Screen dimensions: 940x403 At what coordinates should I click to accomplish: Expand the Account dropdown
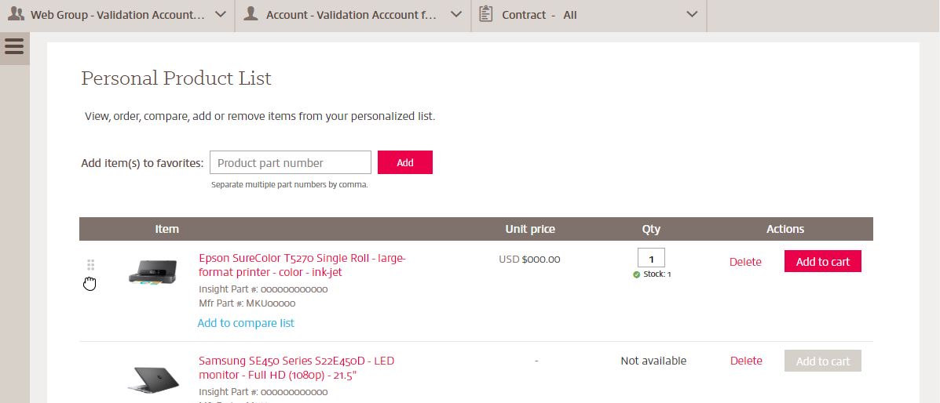pos(456,14)
